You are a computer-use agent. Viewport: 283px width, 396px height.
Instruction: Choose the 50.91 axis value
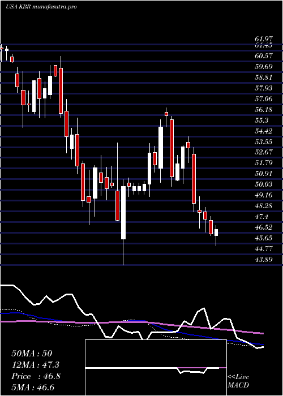point(264,174)
